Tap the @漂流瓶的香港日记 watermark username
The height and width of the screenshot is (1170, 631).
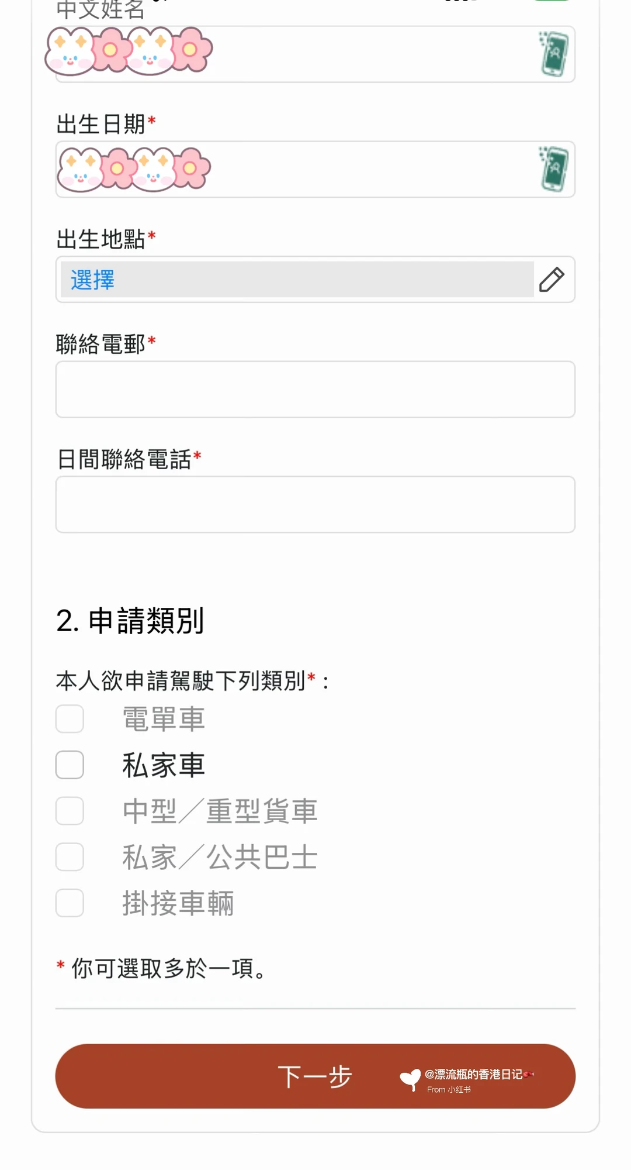pos(474,1074)
